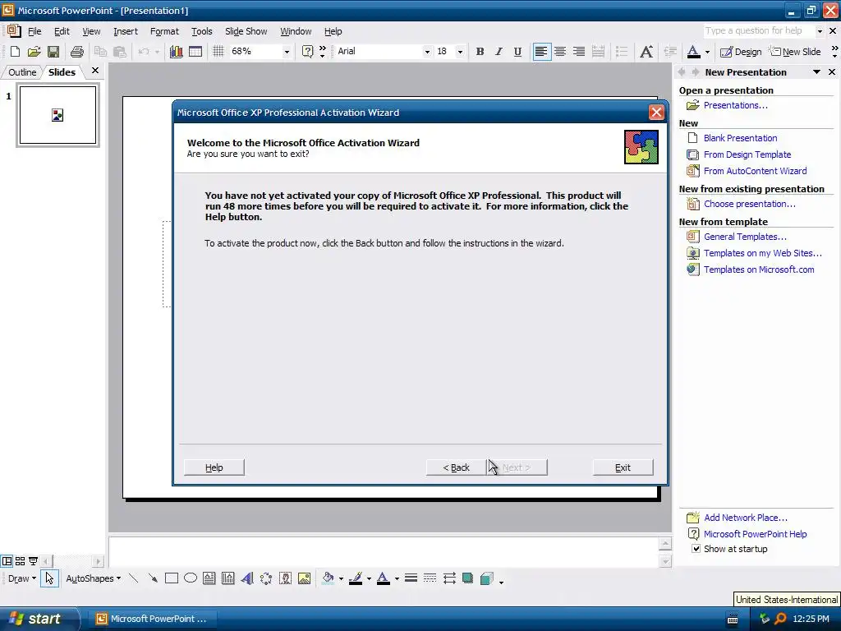
Task: Toggle Bold formatting
Action: [480, 52]
